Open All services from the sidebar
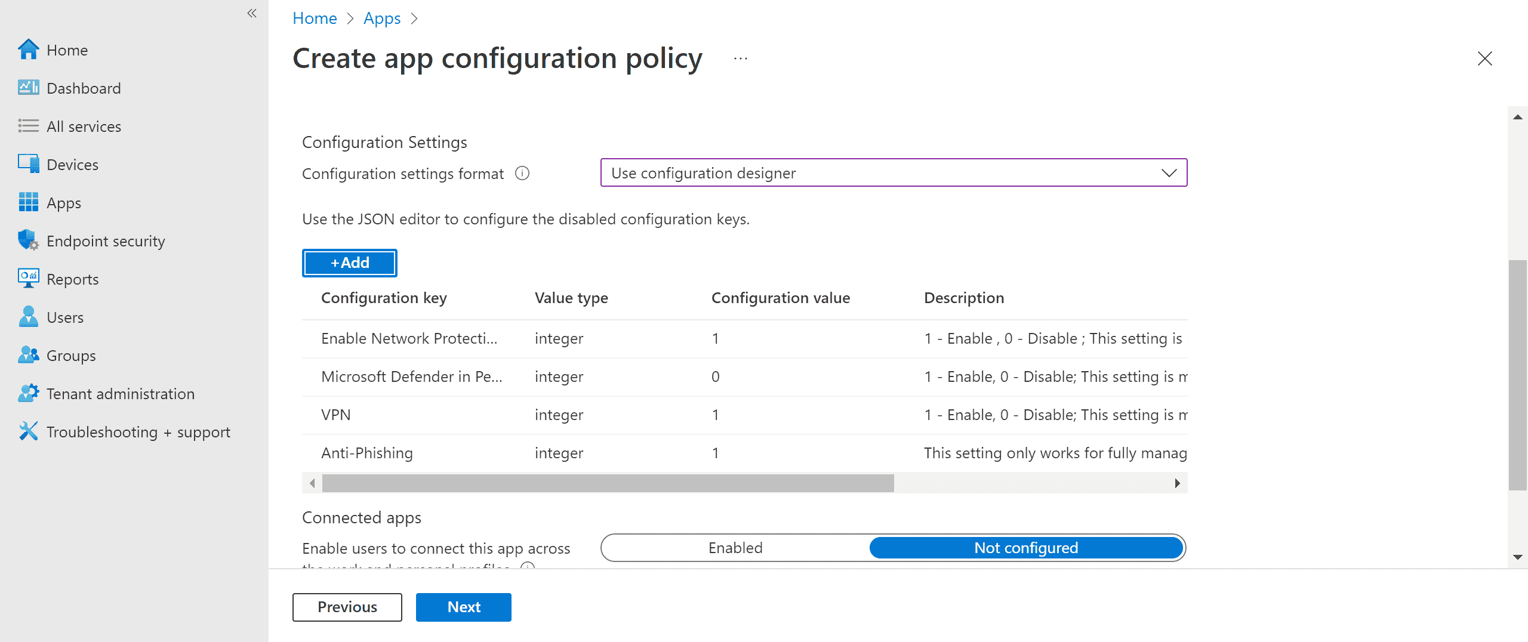The image size is (1528, 642). [84, 126]
